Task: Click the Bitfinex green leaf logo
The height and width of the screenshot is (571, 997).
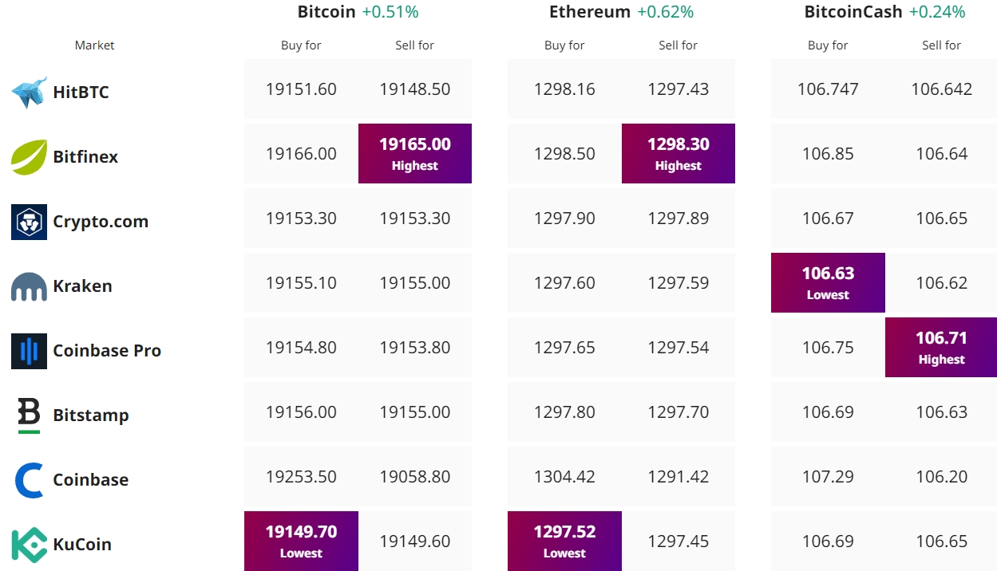Action: [x=29, y=157]
